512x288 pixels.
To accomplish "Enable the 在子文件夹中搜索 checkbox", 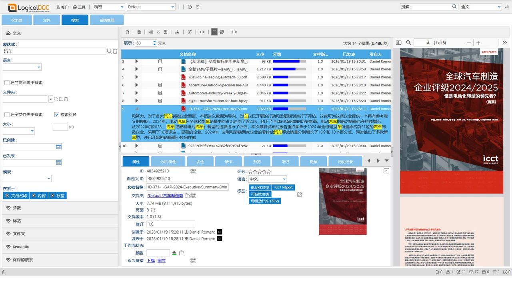I will 7,114.
